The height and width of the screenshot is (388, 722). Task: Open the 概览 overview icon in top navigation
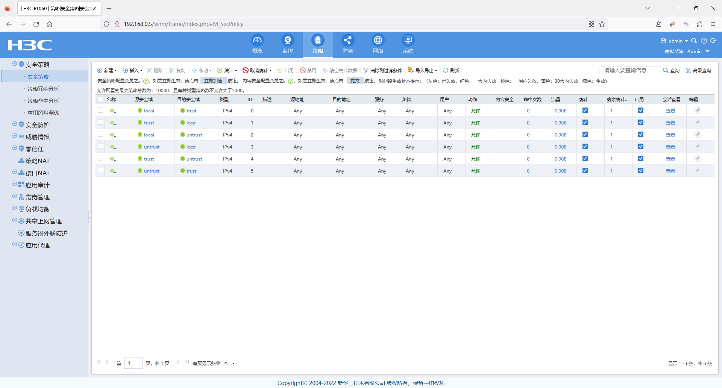pos(257,40)
